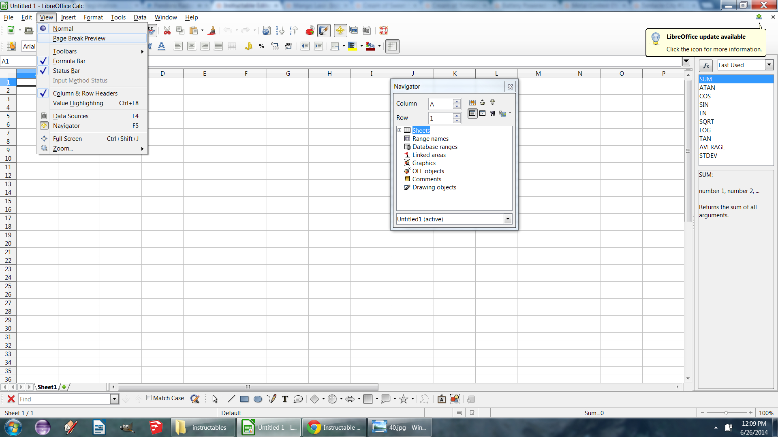Open Navigator Drag Mode dropdown arrow
Screen dimensions: 778x437
click(x=510, y=113)
